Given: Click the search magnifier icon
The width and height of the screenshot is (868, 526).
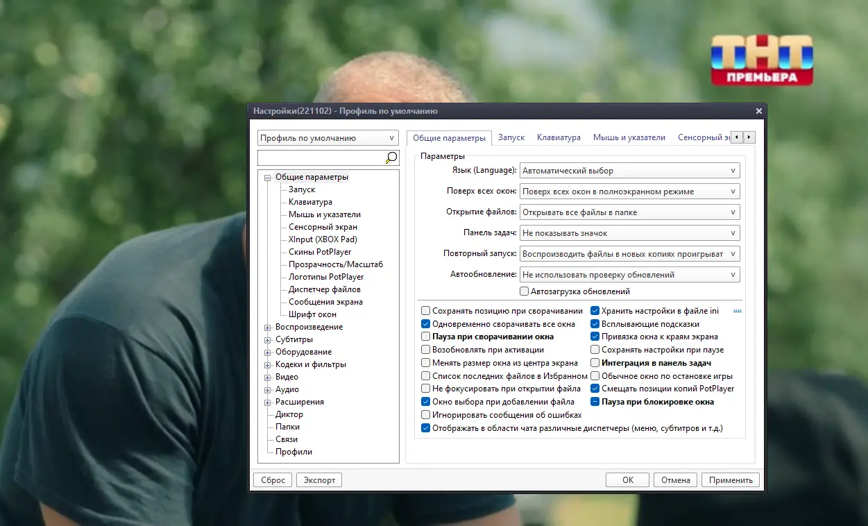Looking at the screenshot, I should pyautogui.click(x=391, y=158).
